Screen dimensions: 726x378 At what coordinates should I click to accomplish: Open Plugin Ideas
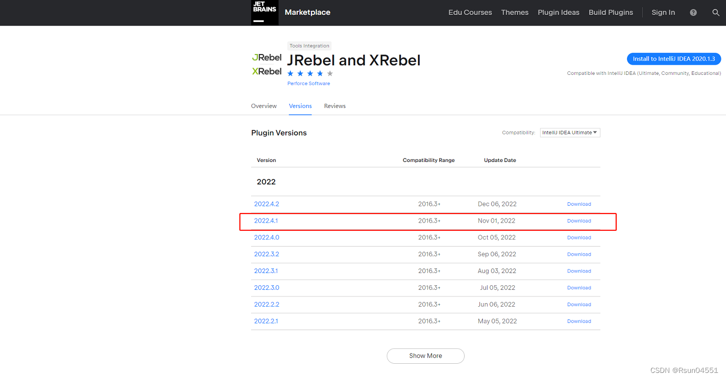[559, 12]
